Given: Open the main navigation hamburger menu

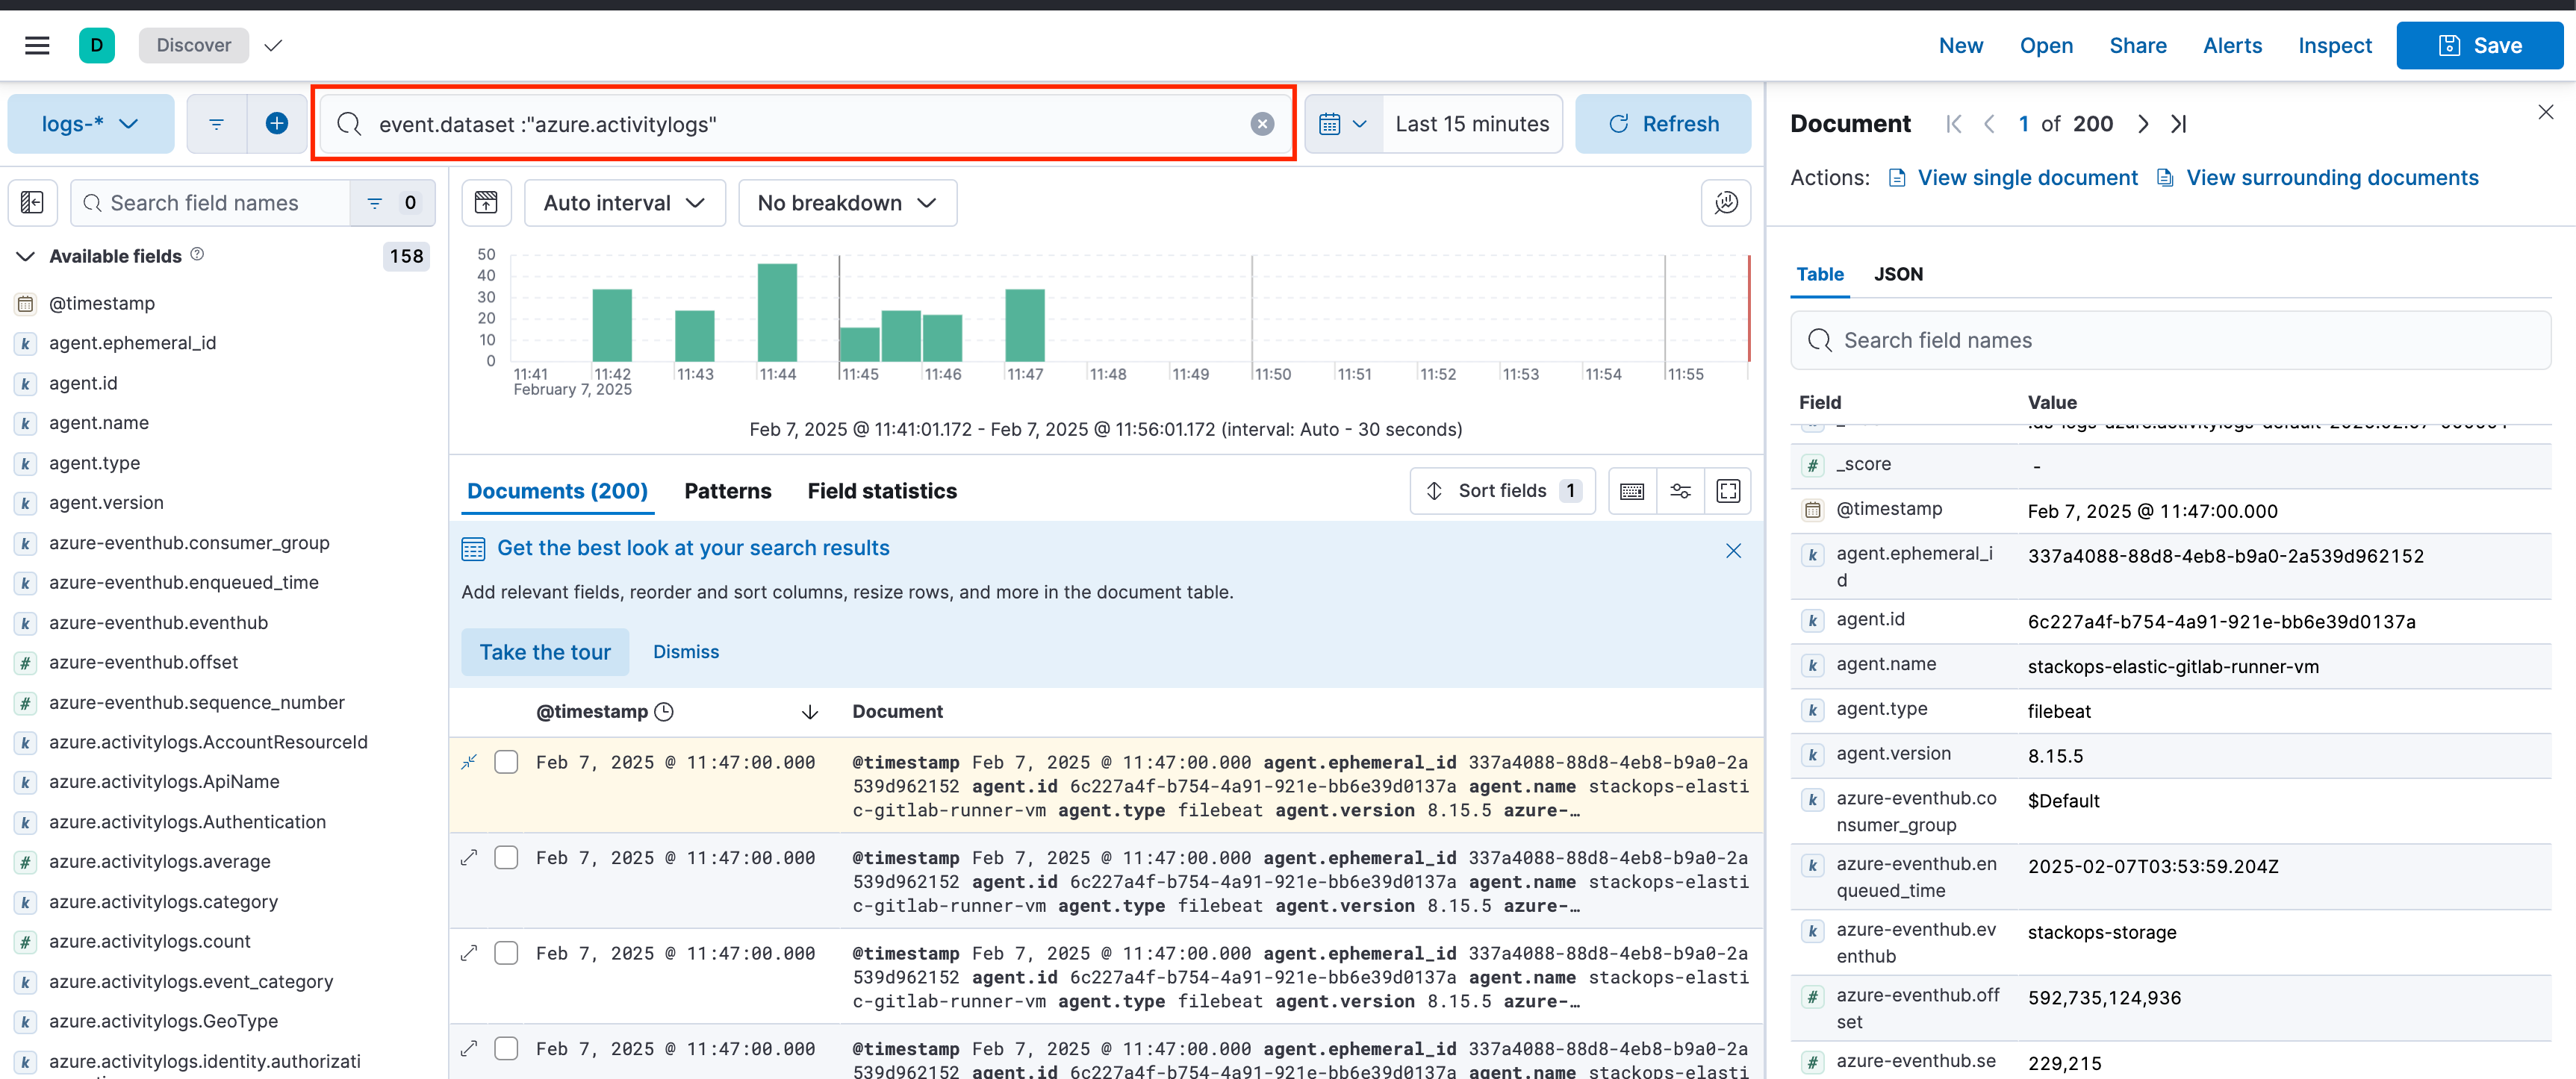Looking at the screenshot, I should click(x=37, y=45).
